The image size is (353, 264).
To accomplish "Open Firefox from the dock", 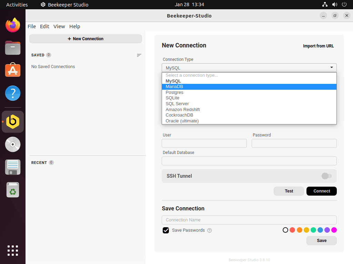I will pos(13,25).
